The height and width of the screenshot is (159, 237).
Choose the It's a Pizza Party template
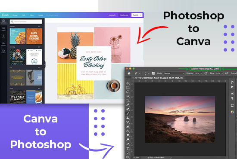(x=18, y=97)
